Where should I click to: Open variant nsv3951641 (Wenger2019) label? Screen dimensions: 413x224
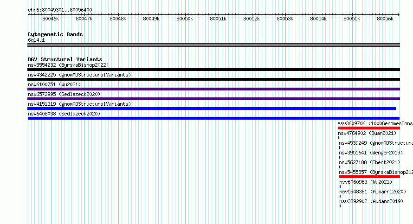[x=371, y=153]
